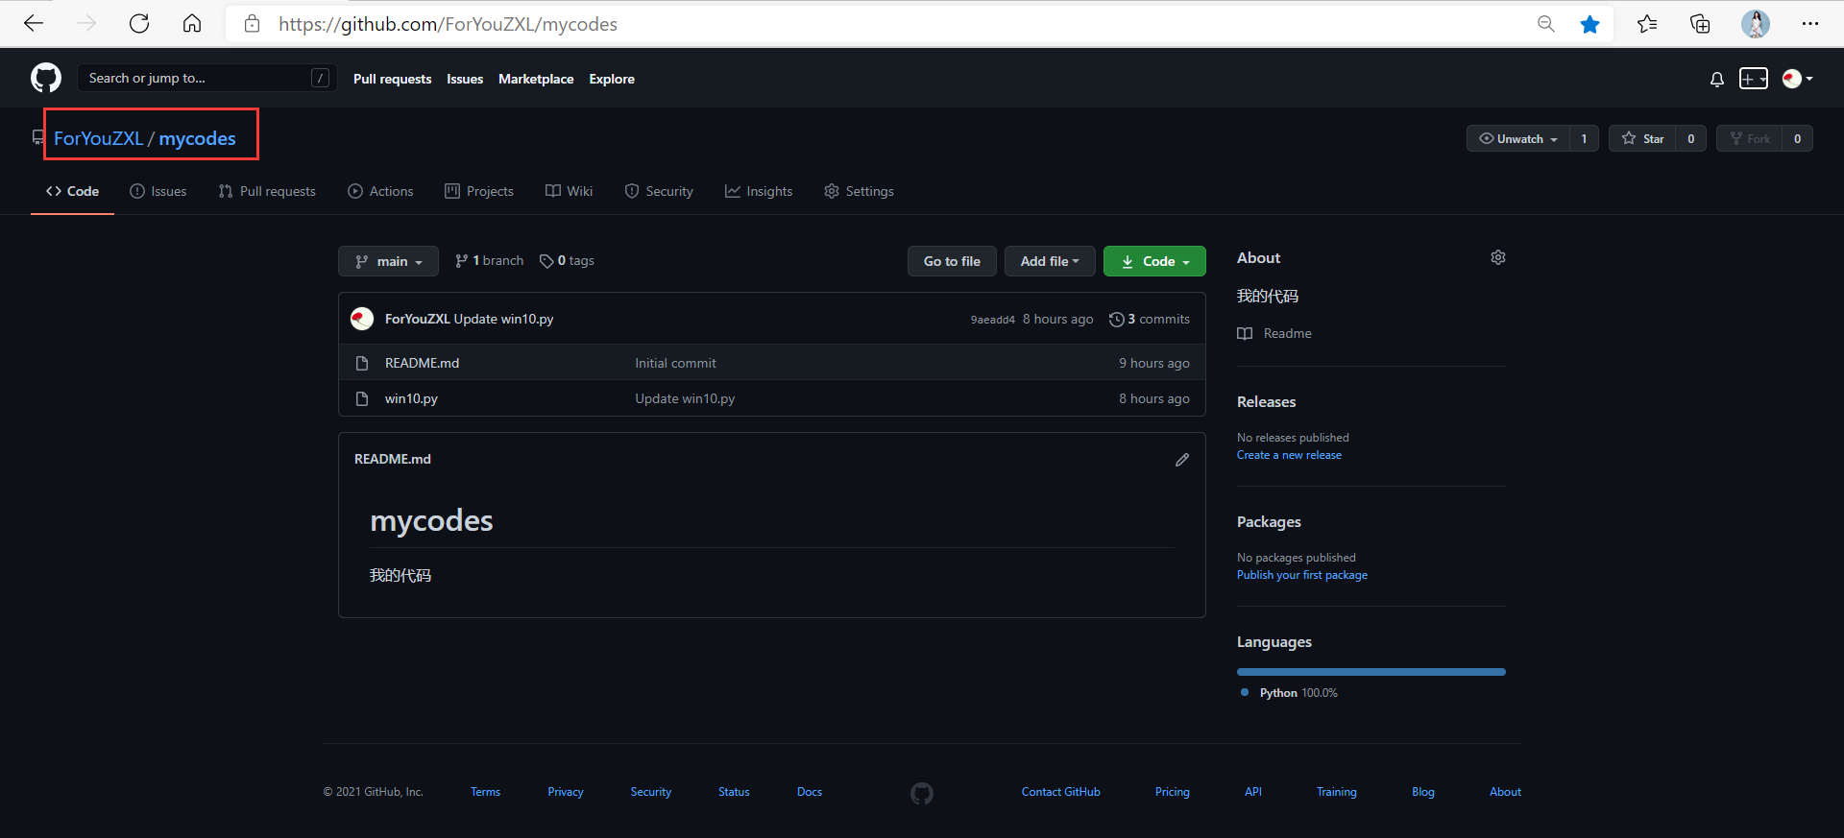Image resolution: width=1844 pixels, height=838 pixels.
Task: Open the browser profile avatar
Action: click(1756, 24)
